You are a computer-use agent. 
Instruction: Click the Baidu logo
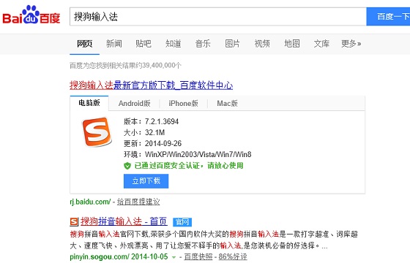[x=31, y=15]
